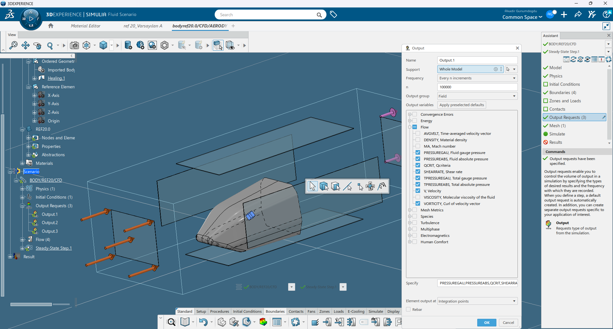Select the Pan view tool

pos(26,45)
